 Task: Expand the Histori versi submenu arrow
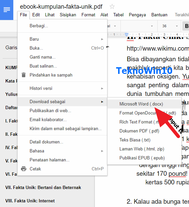click(102, 89)
